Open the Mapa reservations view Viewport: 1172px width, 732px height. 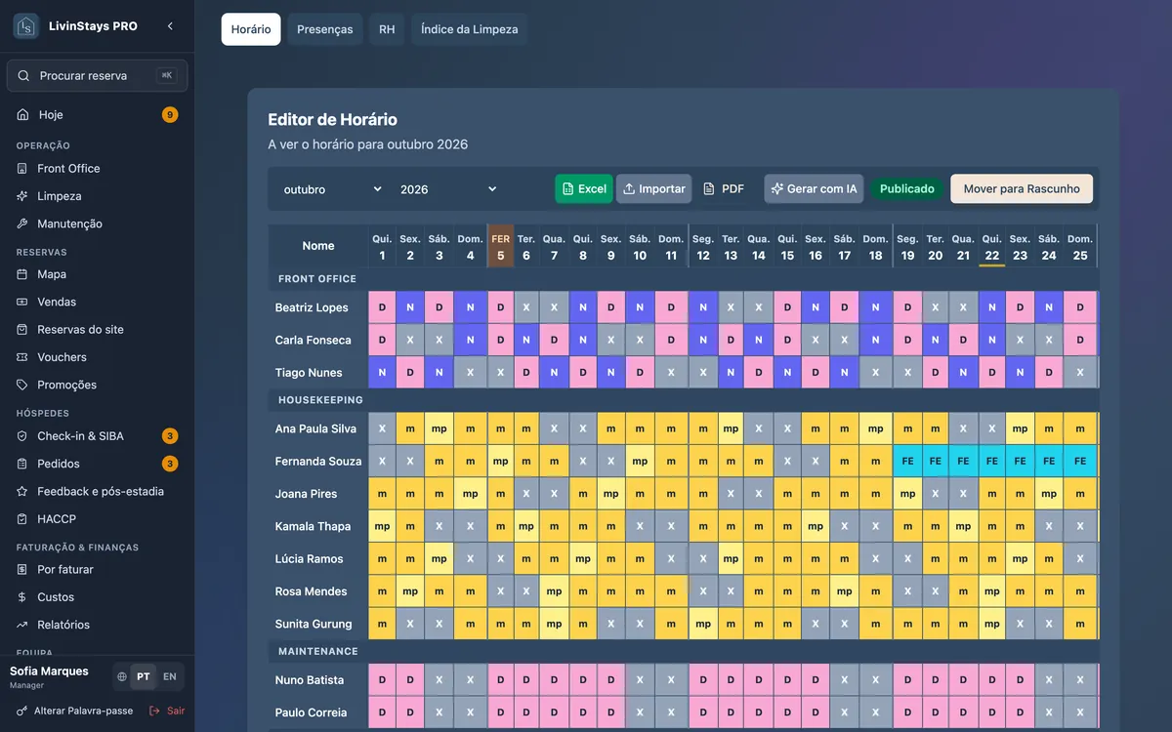click(97, 274)
